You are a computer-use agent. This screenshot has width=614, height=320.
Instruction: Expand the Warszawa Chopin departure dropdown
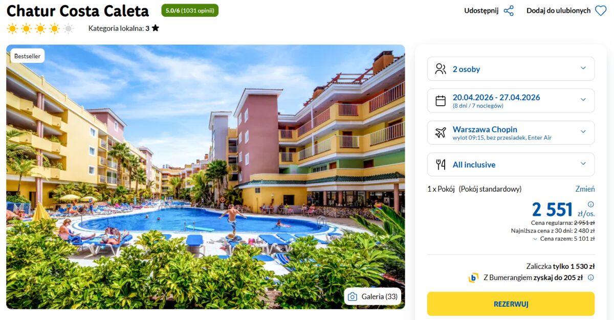click(511, 133)
